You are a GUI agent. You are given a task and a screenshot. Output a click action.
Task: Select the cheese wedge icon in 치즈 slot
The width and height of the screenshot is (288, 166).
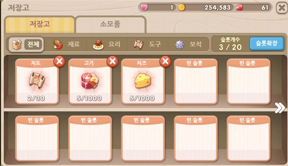143,81
